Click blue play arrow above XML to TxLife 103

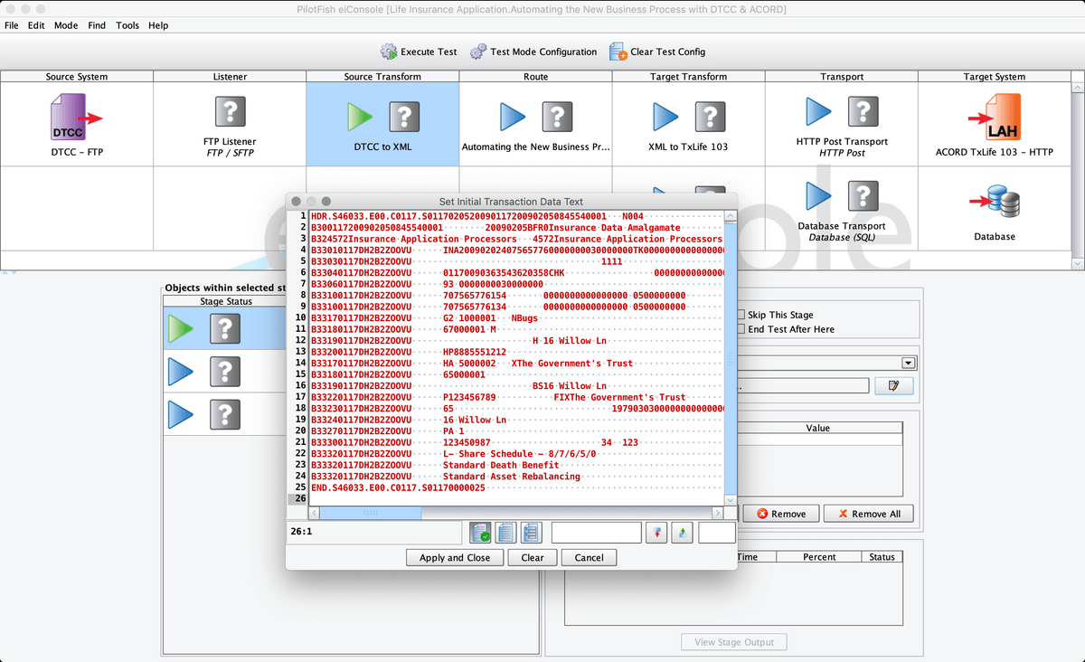(666, 117)
